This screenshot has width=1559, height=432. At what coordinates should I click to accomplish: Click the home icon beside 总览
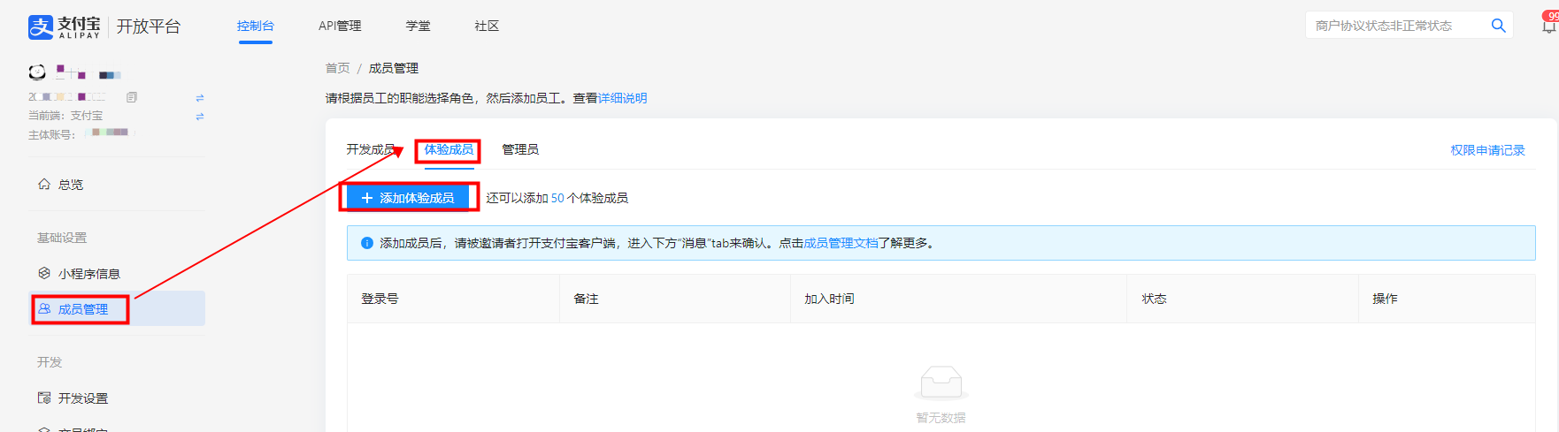coord(44,184)
